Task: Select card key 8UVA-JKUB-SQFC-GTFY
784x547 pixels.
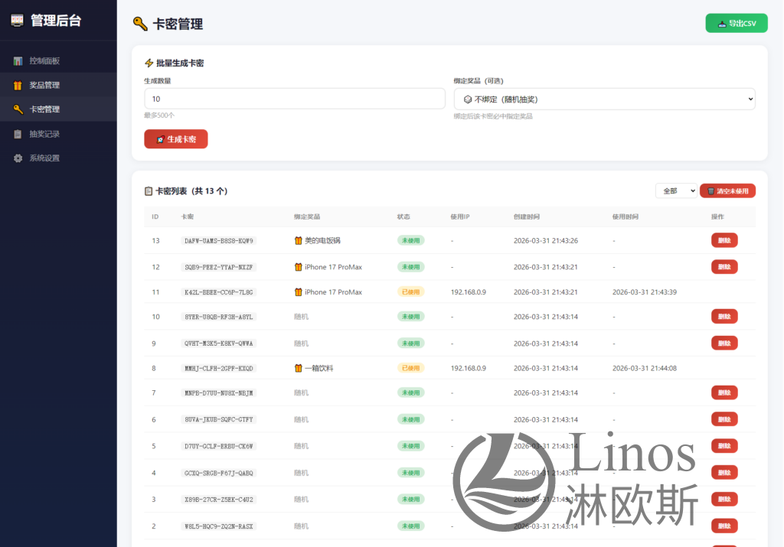Action: pyautogui.click(x=218, y=419)
